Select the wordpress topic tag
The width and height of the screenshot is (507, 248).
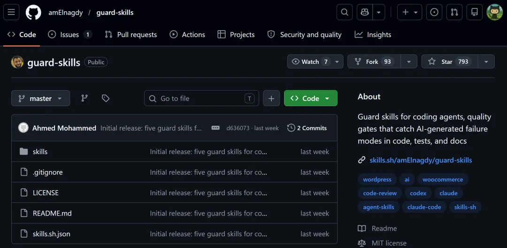point(377,179)
